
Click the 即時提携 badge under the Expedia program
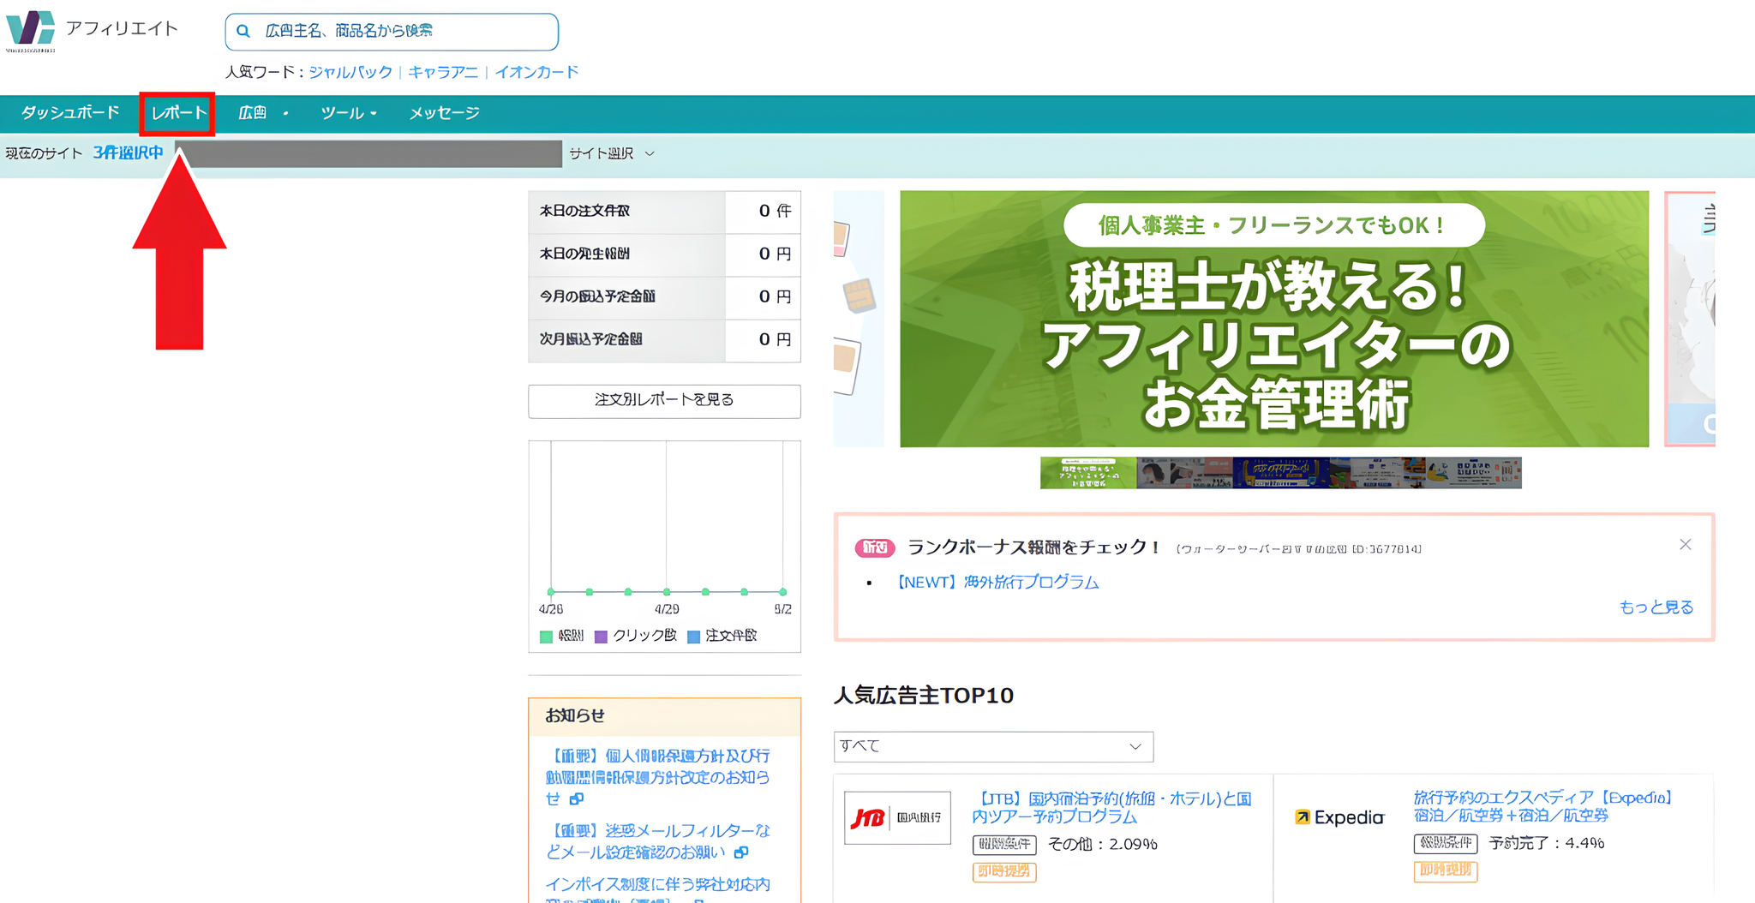click(x=1447, y=871)
